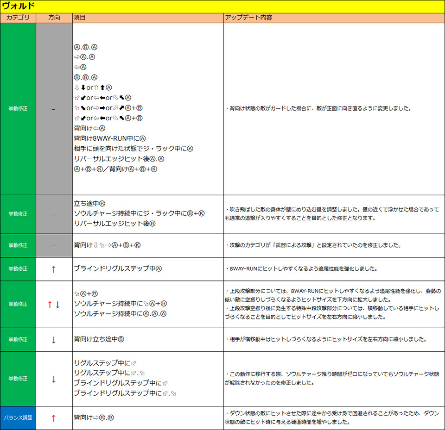This screenshot has height=430, width=445.
Task: Select the 方向 column header
Action: (x=54, y=18)
